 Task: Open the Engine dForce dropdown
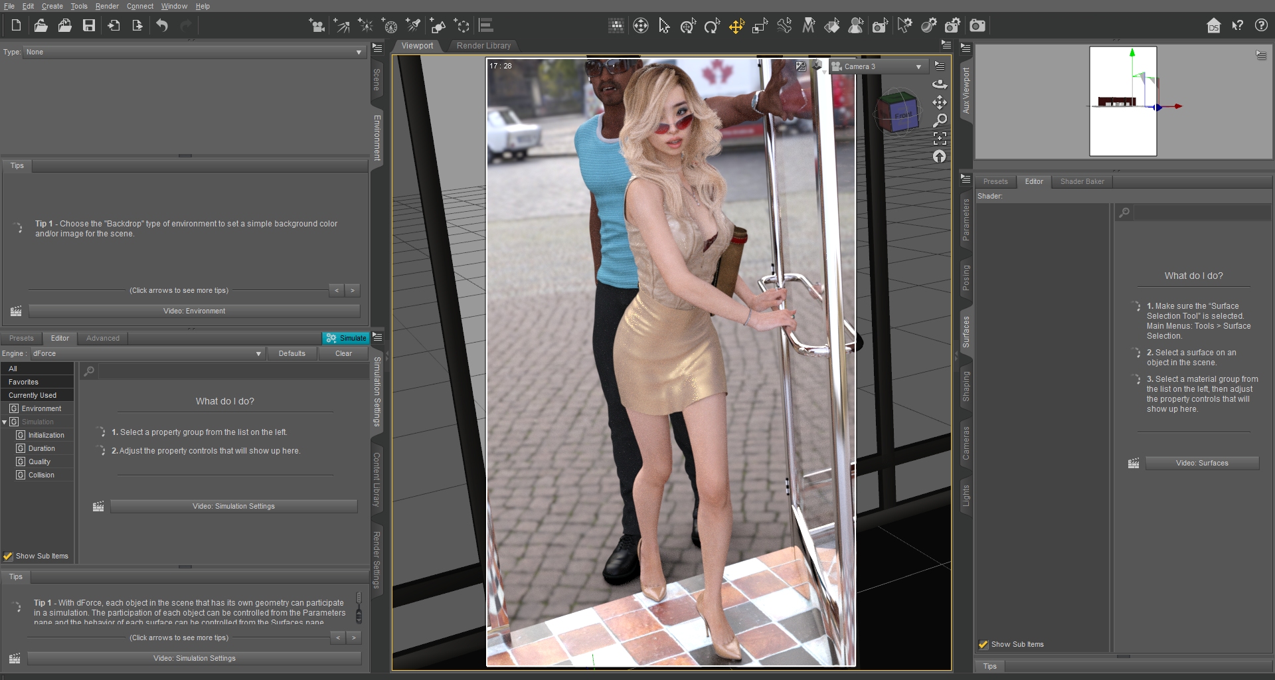pos(146,354)
